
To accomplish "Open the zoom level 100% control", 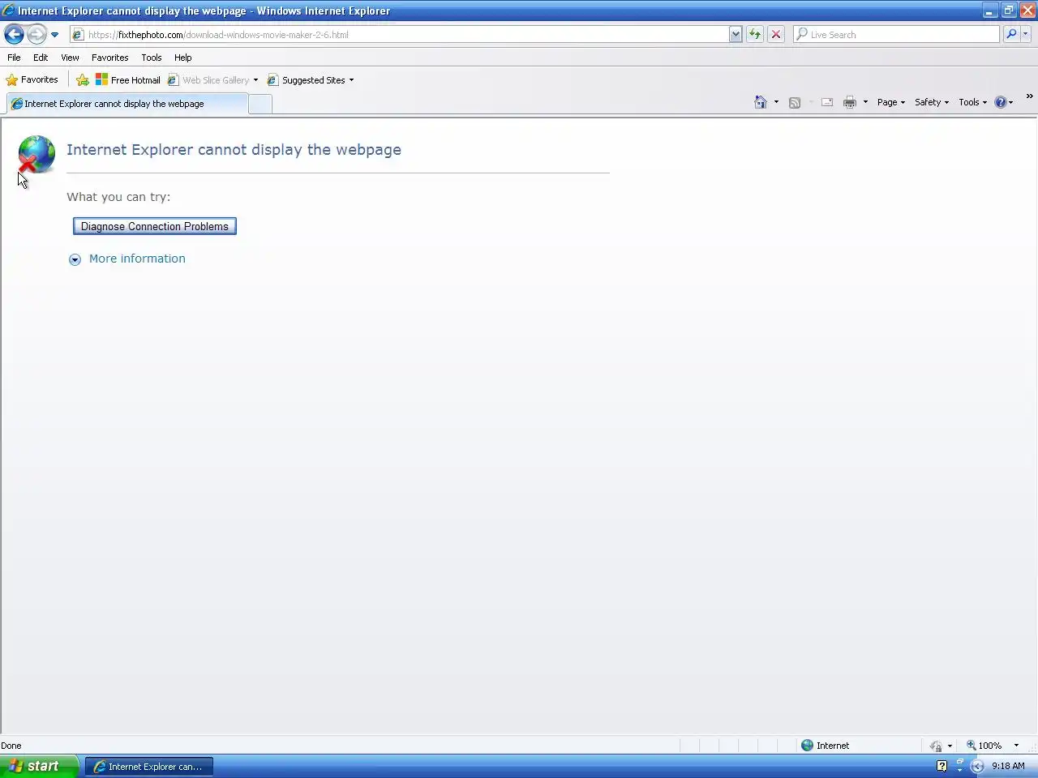I will point(984,746).
